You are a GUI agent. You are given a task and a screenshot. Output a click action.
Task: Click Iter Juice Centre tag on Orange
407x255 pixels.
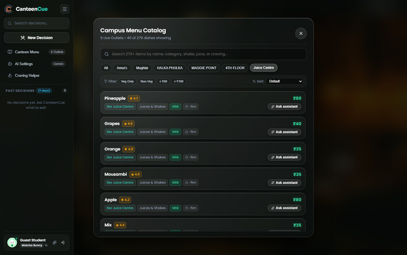tap(120, 157)
